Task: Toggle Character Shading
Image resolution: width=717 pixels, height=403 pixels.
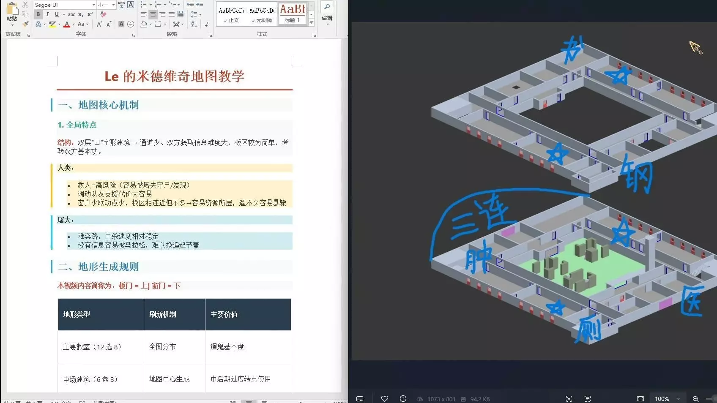Action: tap(121, 24)
